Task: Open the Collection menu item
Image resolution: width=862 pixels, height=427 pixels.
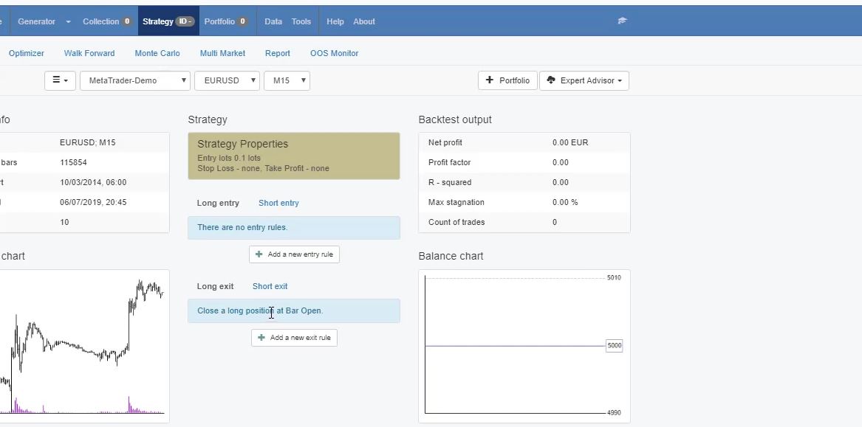Action: click(101, 21)
